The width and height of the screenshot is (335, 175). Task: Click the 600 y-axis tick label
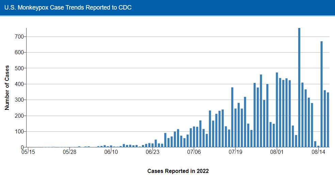point(18,53)
